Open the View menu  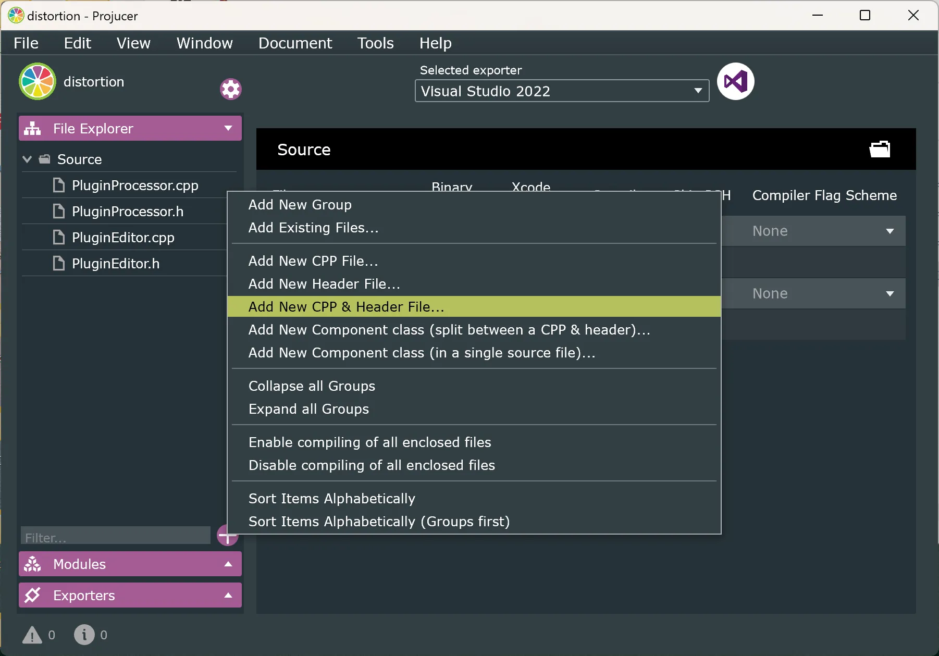tap(133, 43)
